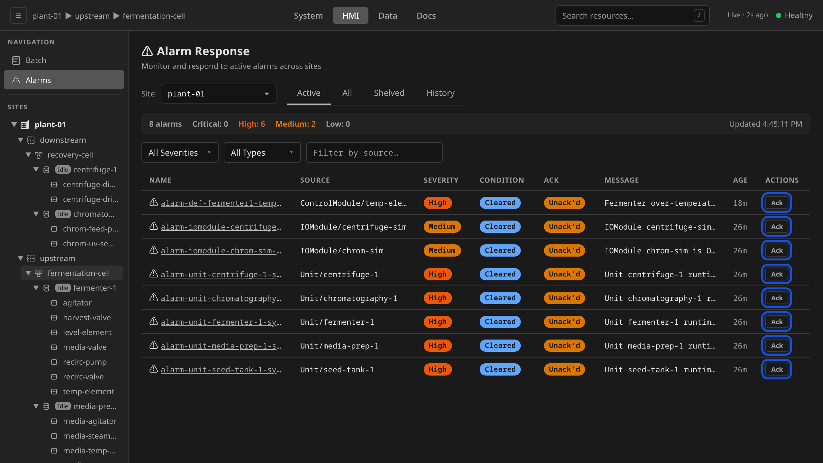Select the level-element tree item
The image size is (823, 463).
(x=87, y=332)
